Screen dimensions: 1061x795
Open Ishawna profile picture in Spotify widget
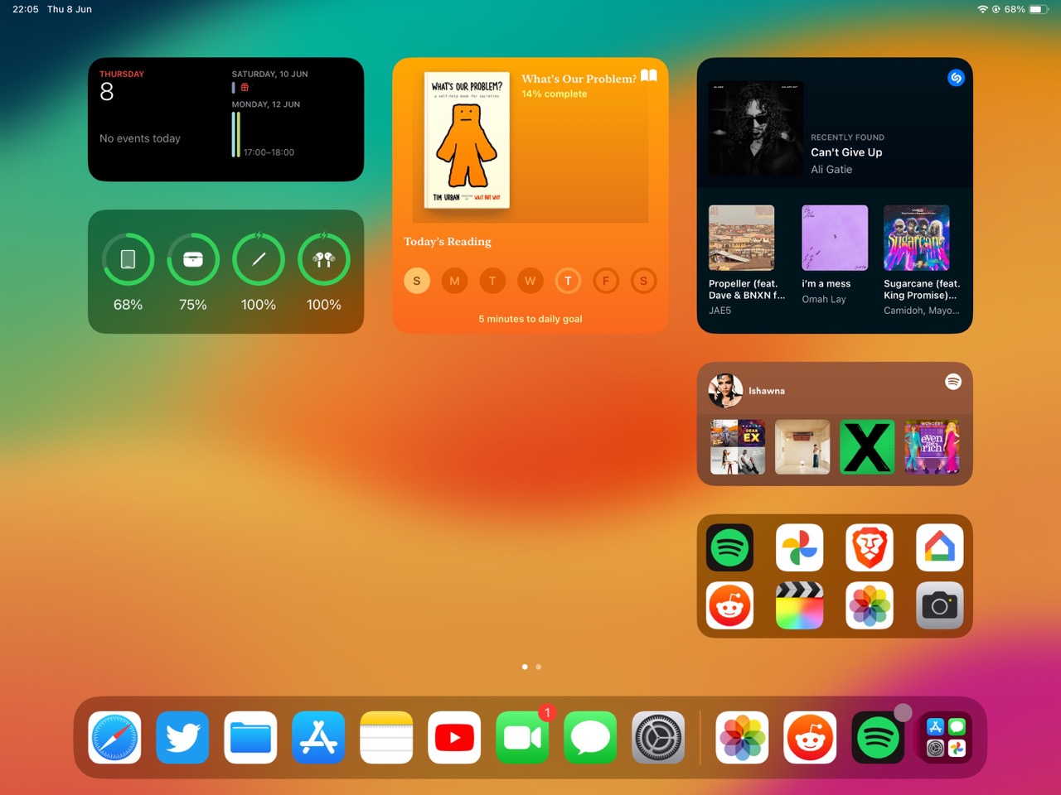[x=725, y=390]
